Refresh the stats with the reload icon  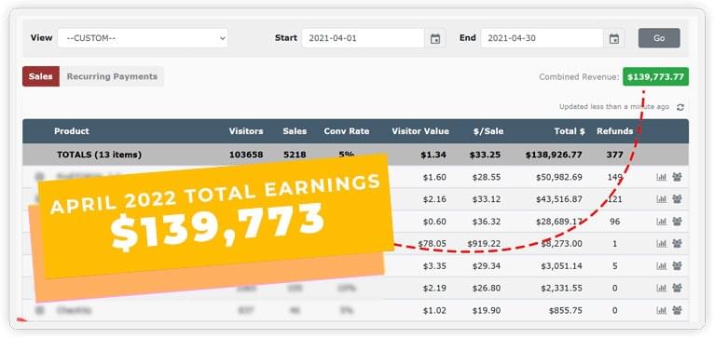(x=680, y=107)
